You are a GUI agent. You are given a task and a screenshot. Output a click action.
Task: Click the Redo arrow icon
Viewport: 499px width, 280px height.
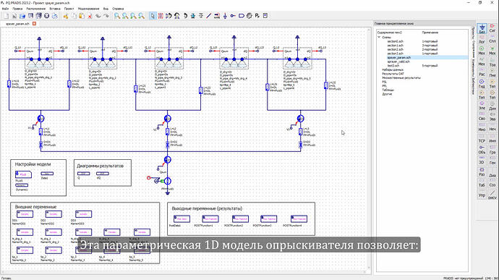(x=106, y=16)
